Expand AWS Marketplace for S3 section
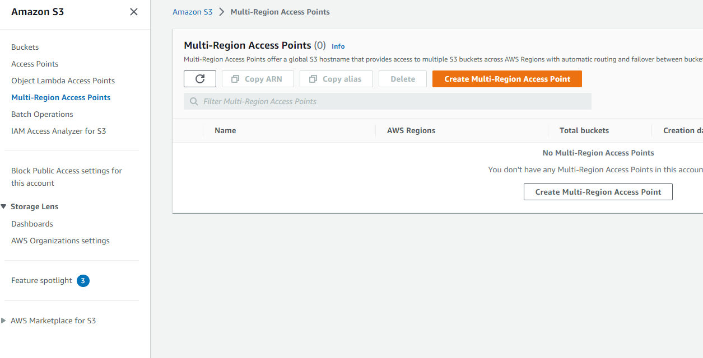703x358 pixels. pos(3,321)
